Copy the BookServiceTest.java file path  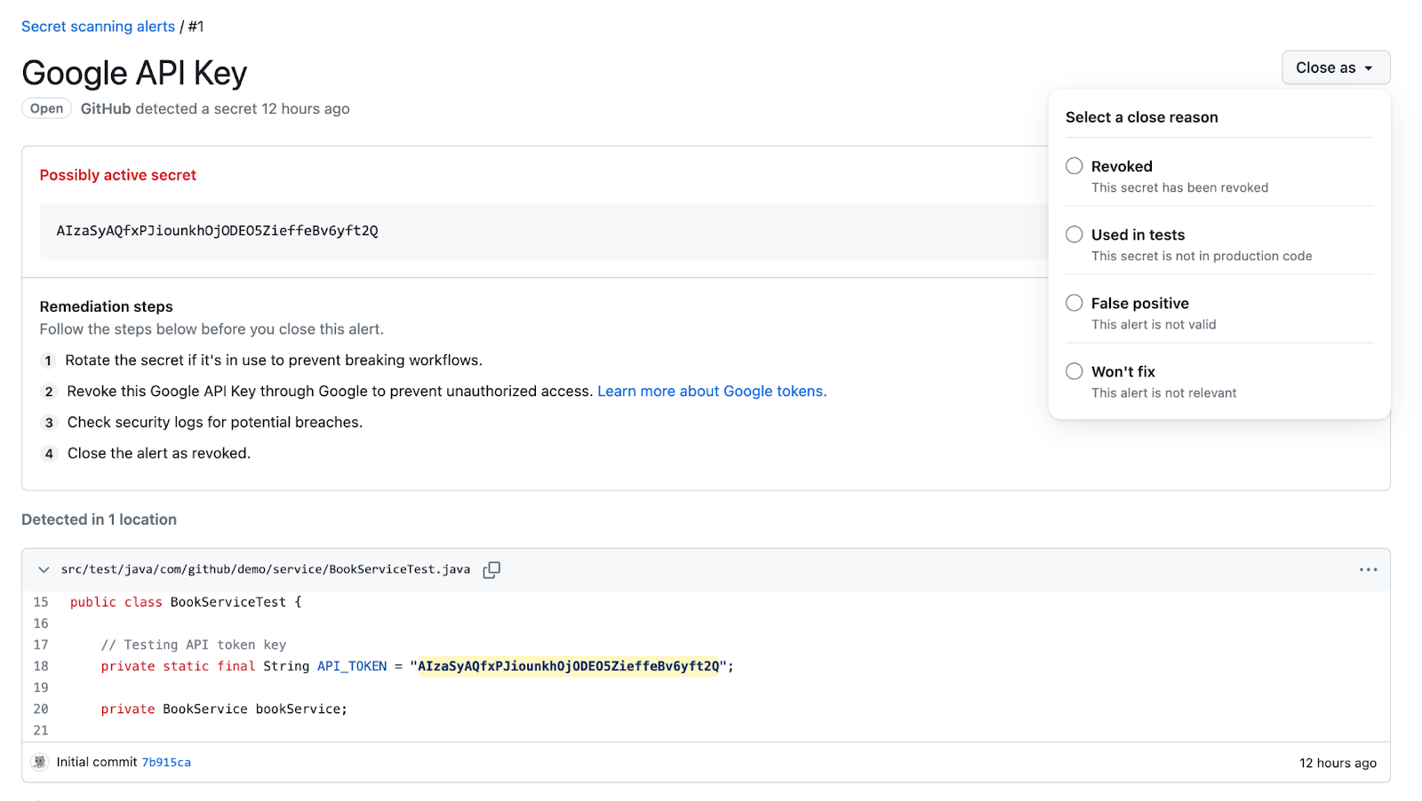491,570
